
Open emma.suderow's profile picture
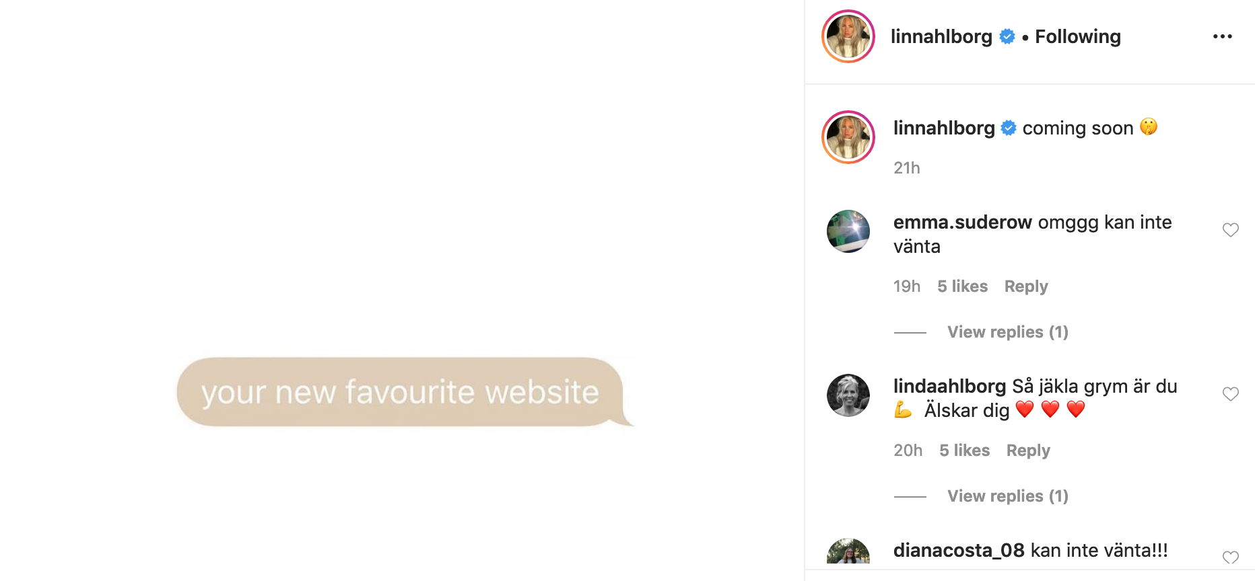point(848,231)
